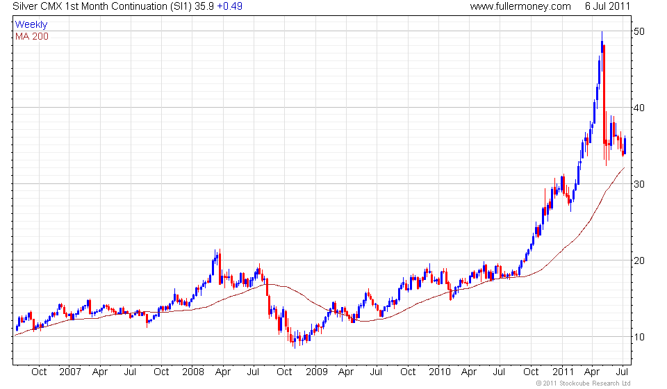Click the 30 price axis label
The image size is (667, 389).
click(x=639, y=184)
